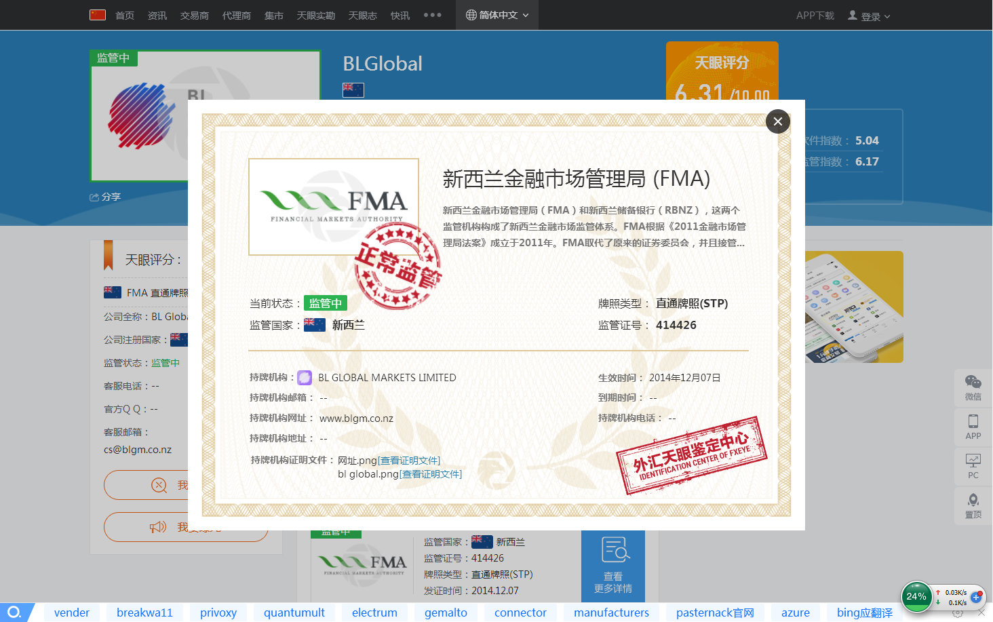Screen dimensions: 993x622
Task: Click the 天眼评分 score card
Action: tap(722, 71)
